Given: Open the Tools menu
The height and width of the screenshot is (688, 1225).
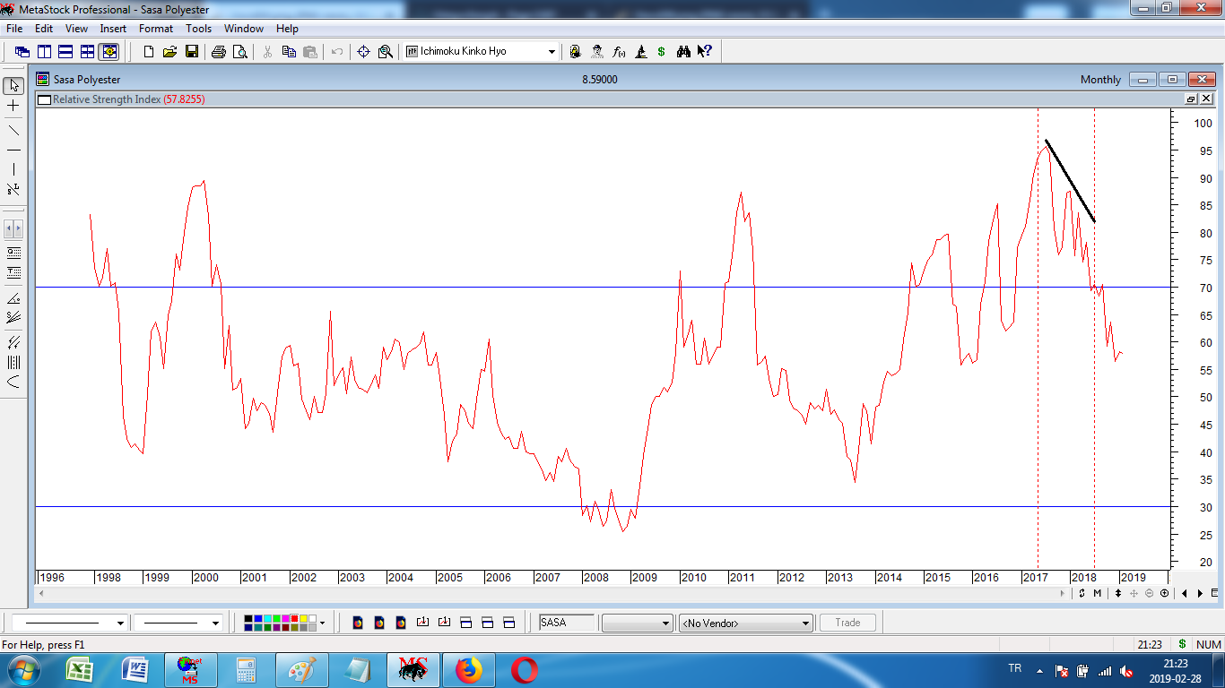Looking at the screenshot, I should point(198,29).
